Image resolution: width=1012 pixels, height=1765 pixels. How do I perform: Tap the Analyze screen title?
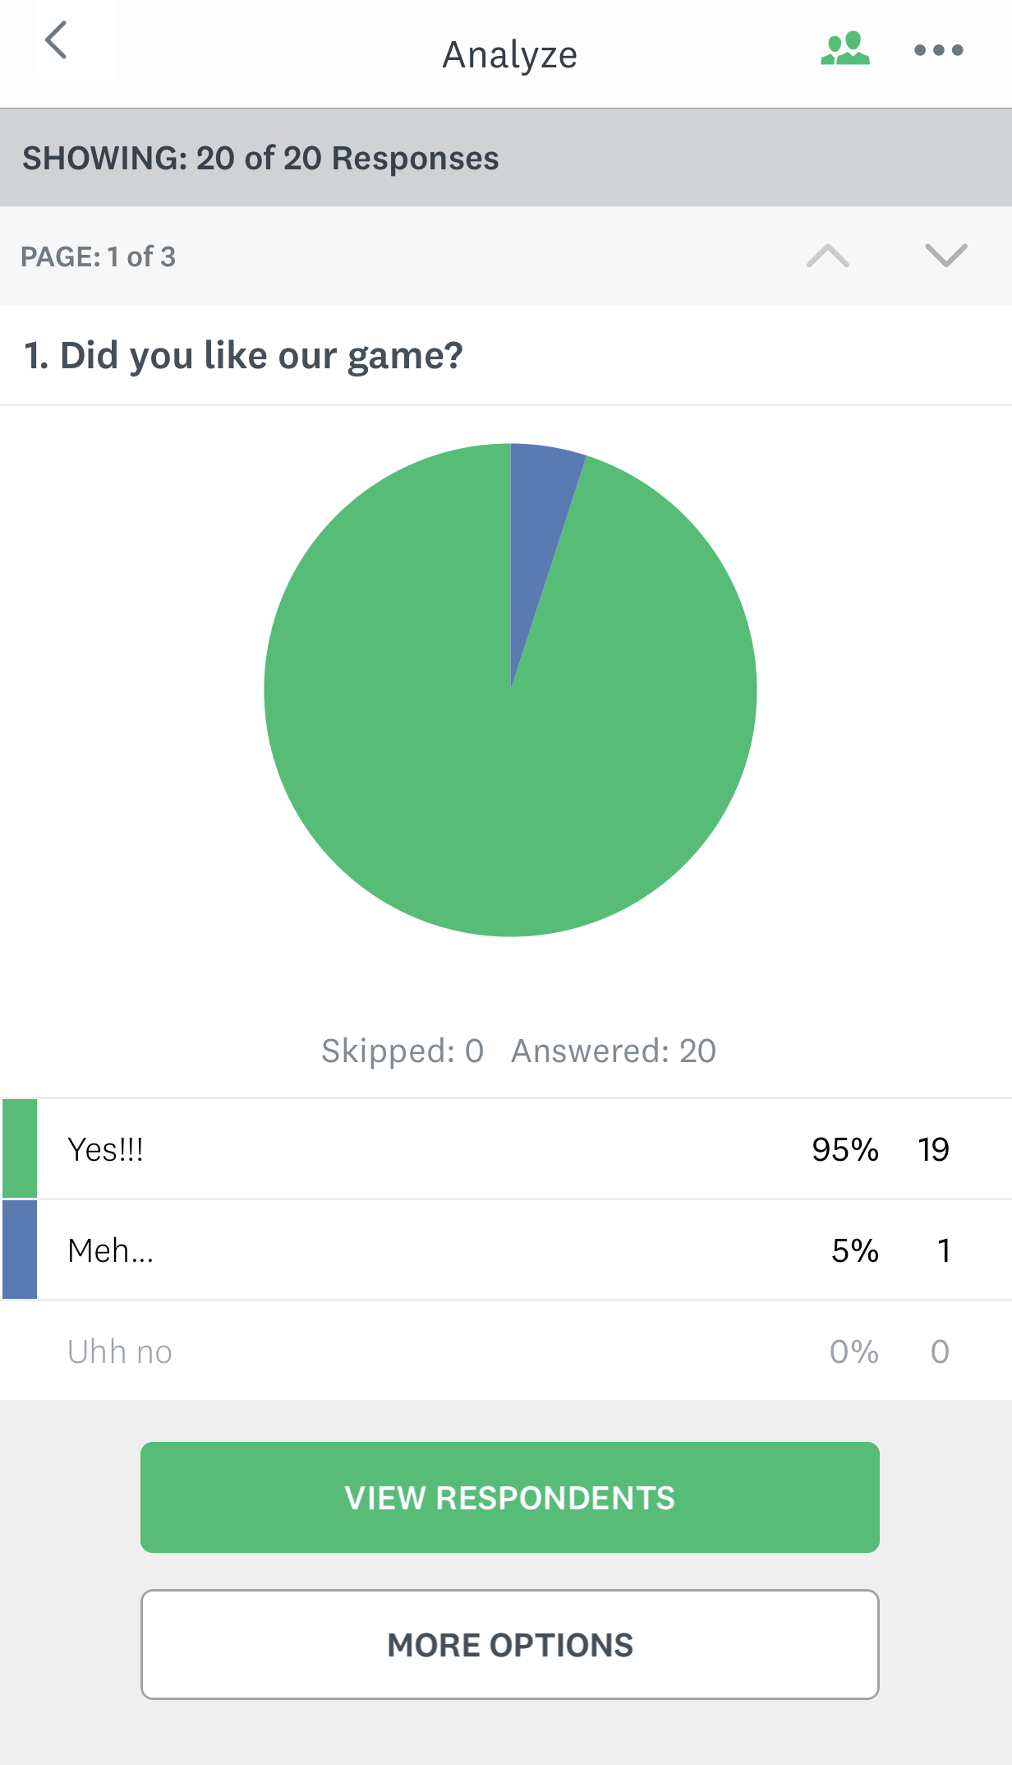(509, 55)
